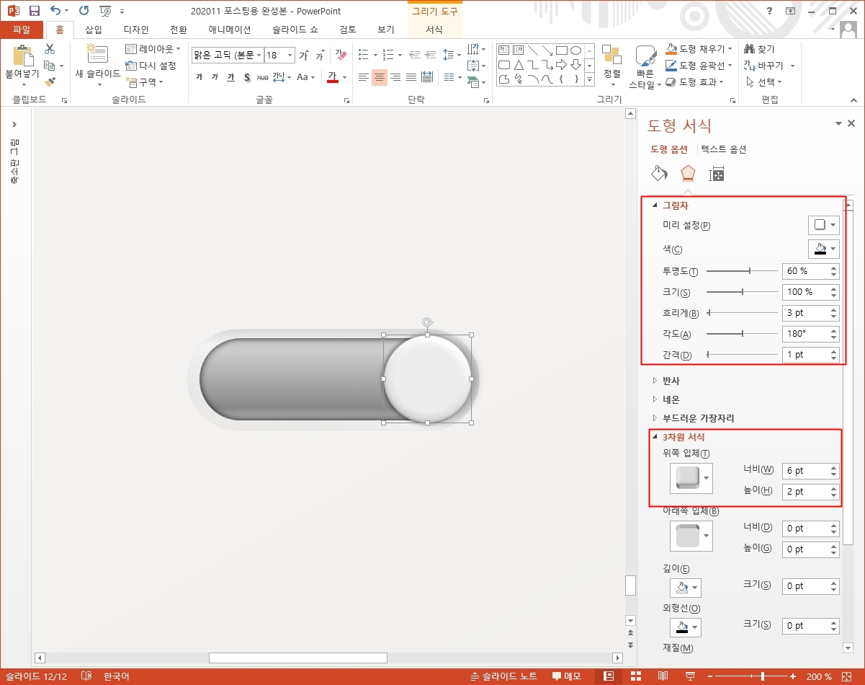Open the Fill & Line paint bucket tab
The height and width of the screenshot is (685, 865).
coord(659,173)
